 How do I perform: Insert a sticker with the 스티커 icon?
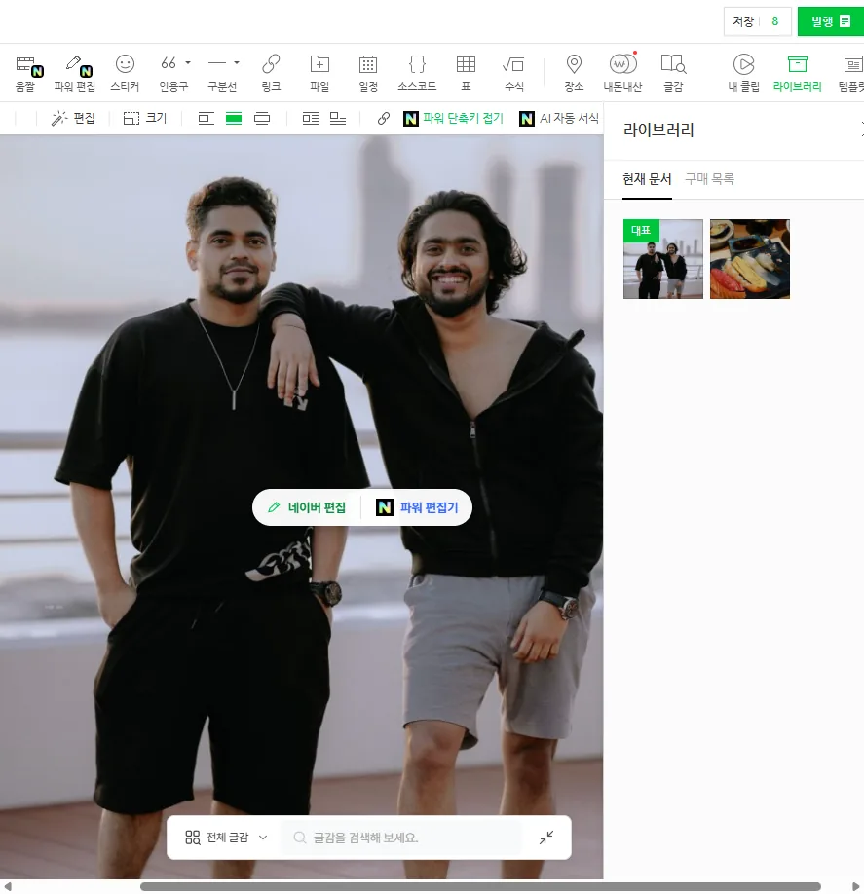click(x=125, y=73)
